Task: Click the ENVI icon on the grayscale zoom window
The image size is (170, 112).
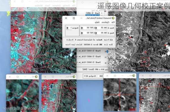Action: [134, 75]
